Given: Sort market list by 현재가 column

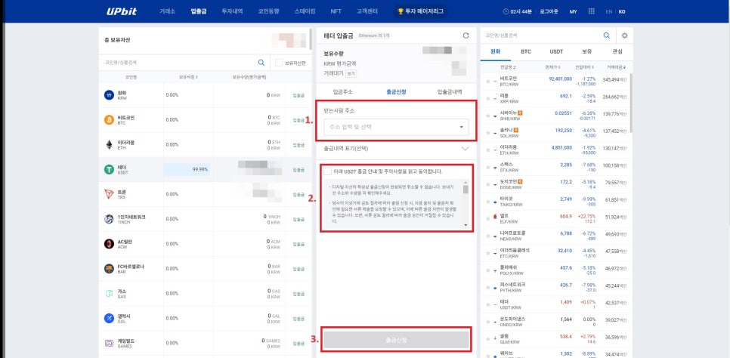Looking at the screenshot, I should click(x=552, y=67).
